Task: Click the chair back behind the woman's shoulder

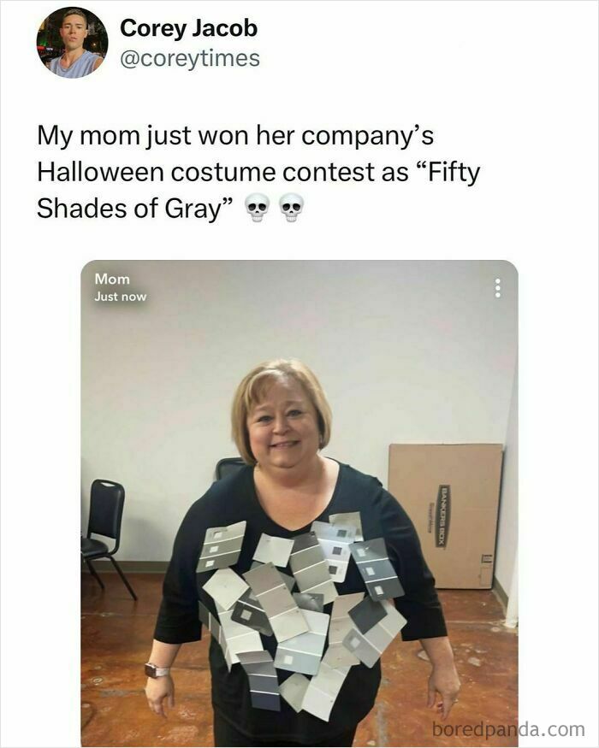Action: pos(229,468)
